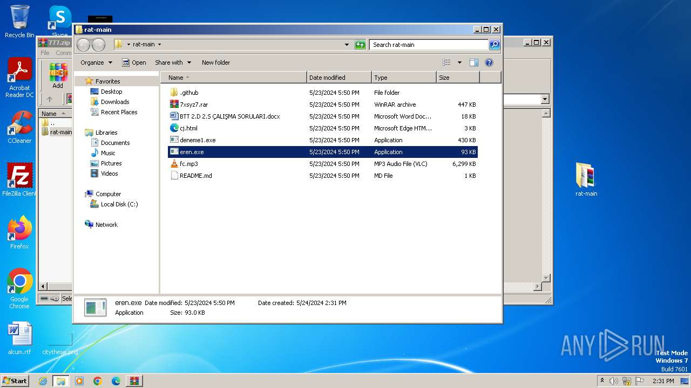Viewport: 691px width, 388px height.
Task: Click the clock showing 2:31 PM
Action: (663, 381)
